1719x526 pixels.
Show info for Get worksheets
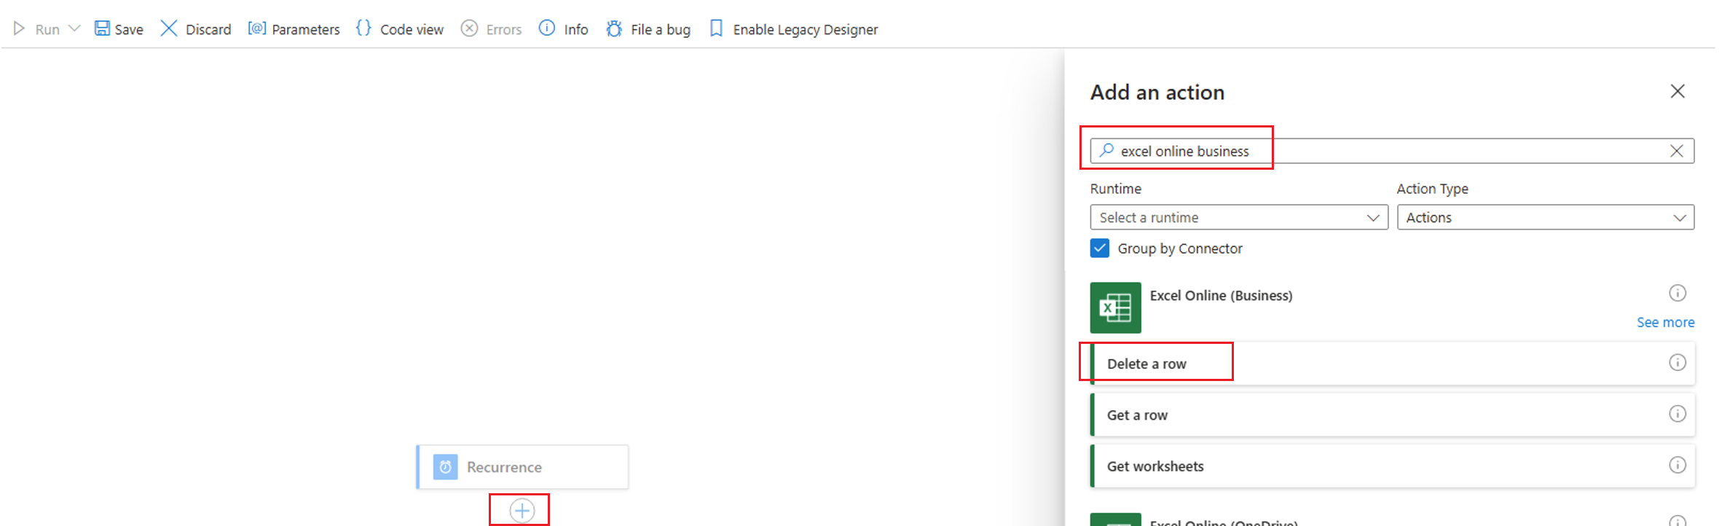(x=1677, y=465)
